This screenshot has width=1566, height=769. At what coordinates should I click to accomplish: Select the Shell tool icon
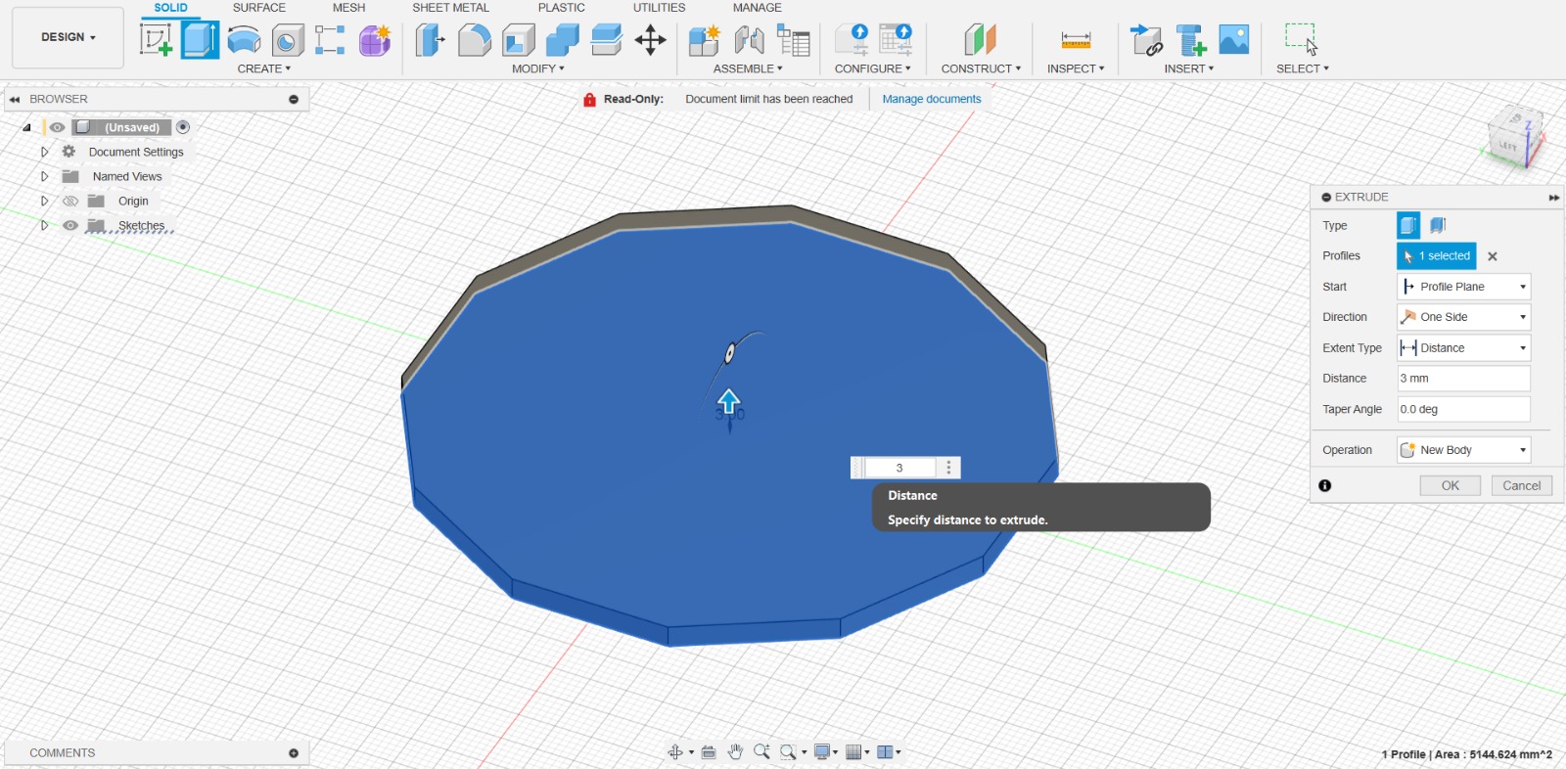tap(519, 40)
